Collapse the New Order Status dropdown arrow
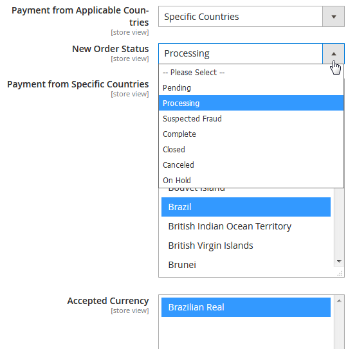 [333, 54]
